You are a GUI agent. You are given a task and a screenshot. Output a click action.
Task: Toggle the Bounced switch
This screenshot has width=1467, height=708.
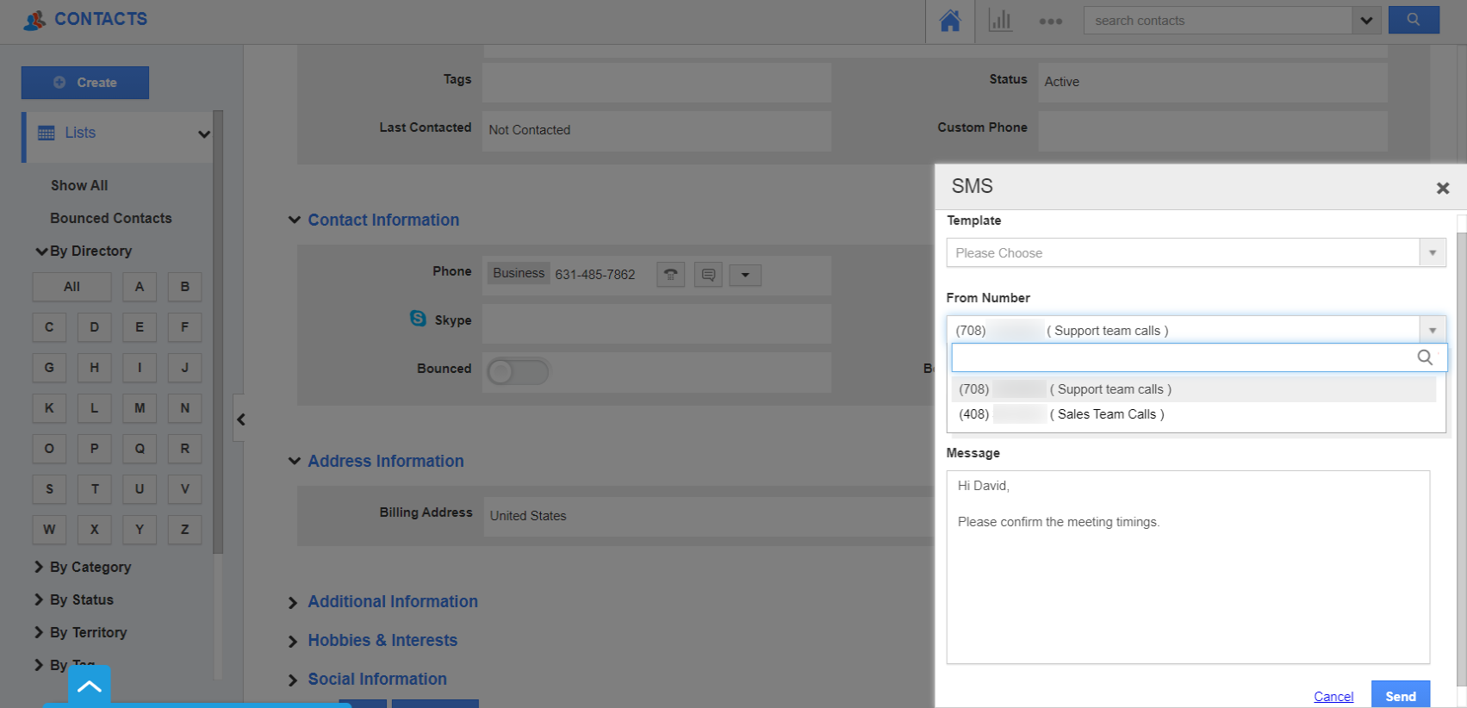pos(518,371)
